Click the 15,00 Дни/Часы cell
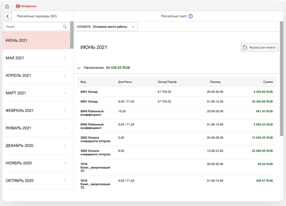 pos(122,111)
